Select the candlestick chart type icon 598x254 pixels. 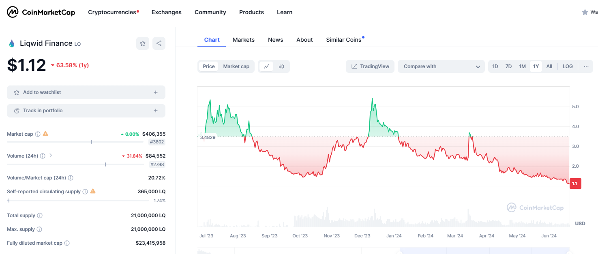pos(281,66)
